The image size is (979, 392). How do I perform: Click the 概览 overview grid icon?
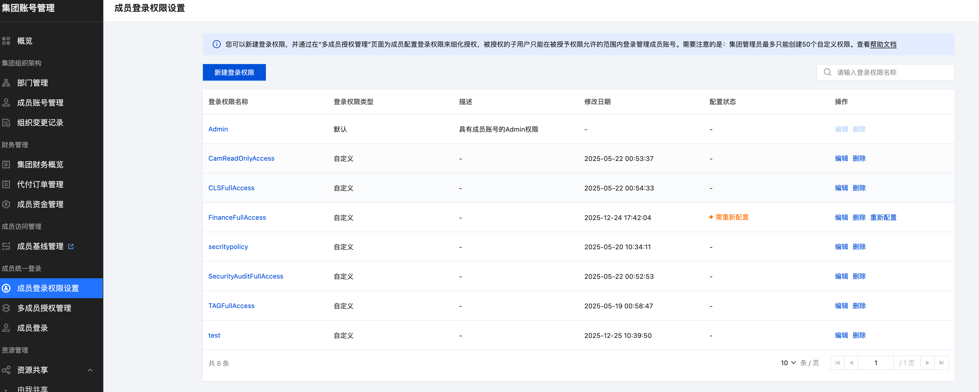[6, 41]
